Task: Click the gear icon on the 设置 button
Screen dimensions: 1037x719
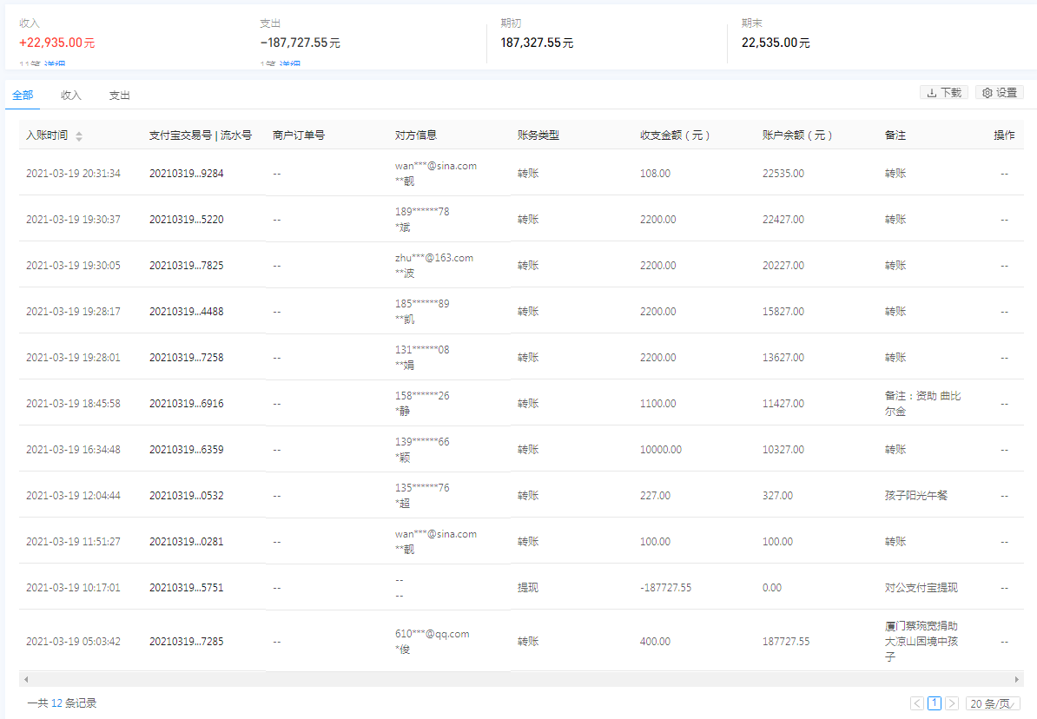Action: point(987,93)
